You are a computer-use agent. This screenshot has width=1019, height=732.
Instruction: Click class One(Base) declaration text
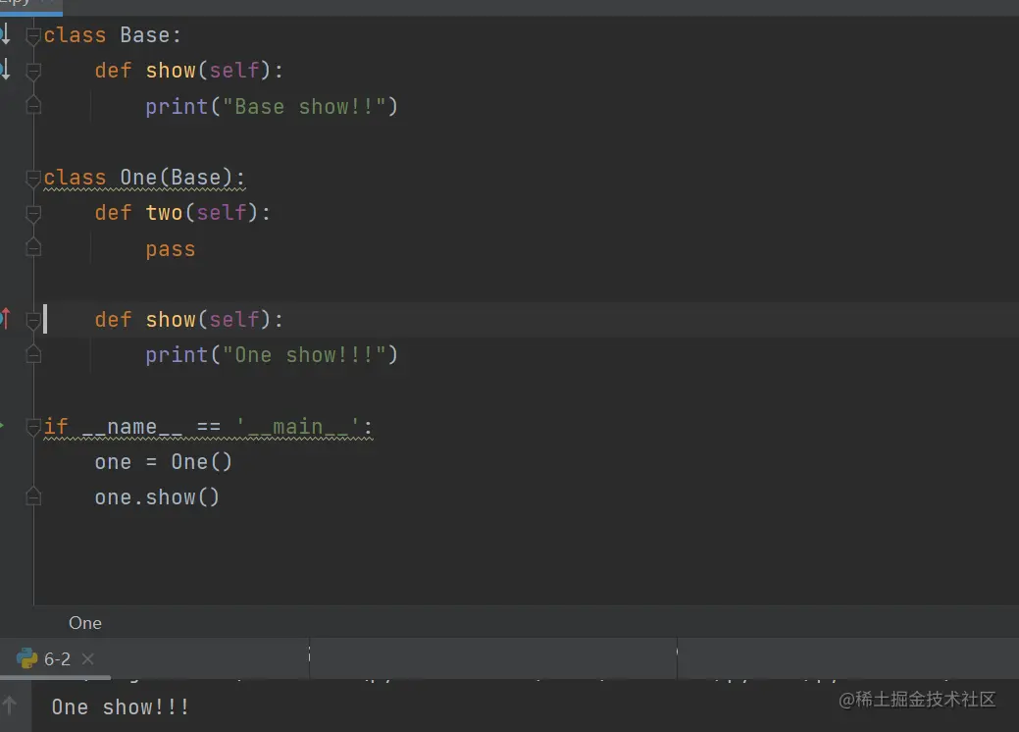coord(144,178)
